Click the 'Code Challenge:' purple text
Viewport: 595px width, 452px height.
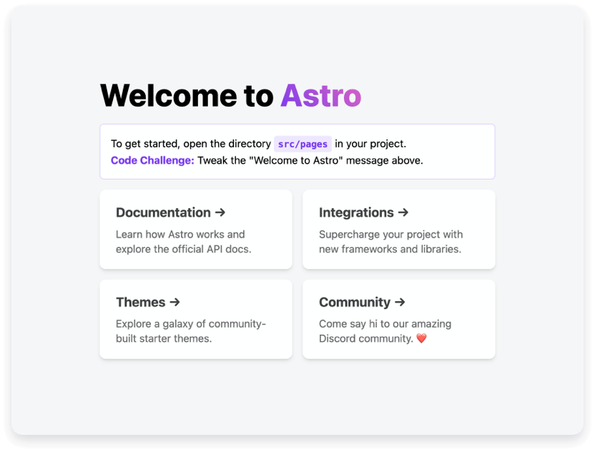point(152,160)
